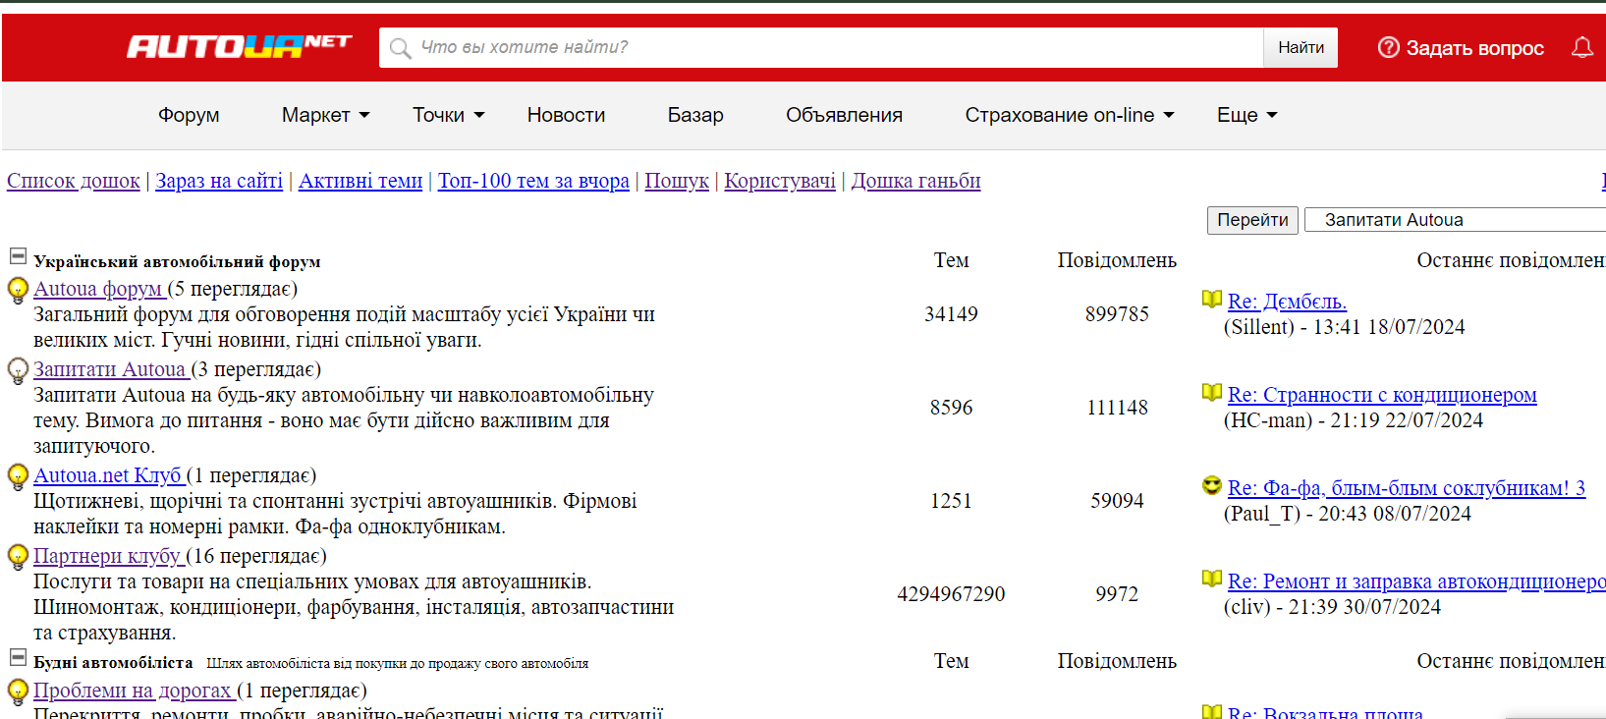The width and height of the screenshot is (1606, 719).
Task: Click the lightbulb icon beside Запитати Autoua
Action: pyautogui.click(x=18, y=370)
